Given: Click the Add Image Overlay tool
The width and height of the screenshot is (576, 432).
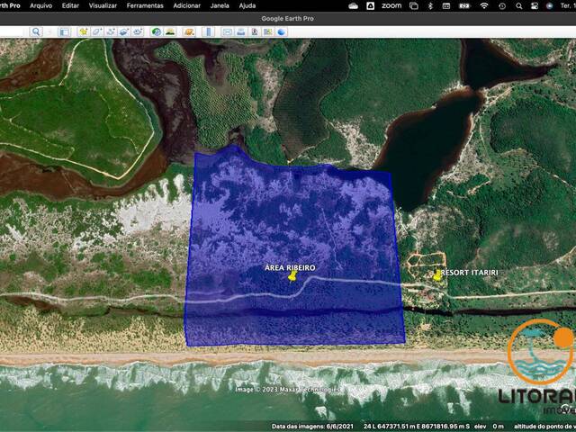Looking at the screenshot, I should tap(123, 31).
